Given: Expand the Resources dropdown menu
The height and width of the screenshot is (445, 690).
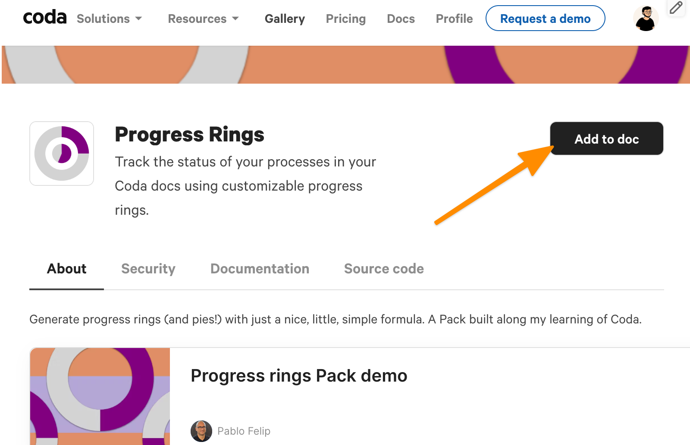Looking at the screenshot, I should 203,19.
